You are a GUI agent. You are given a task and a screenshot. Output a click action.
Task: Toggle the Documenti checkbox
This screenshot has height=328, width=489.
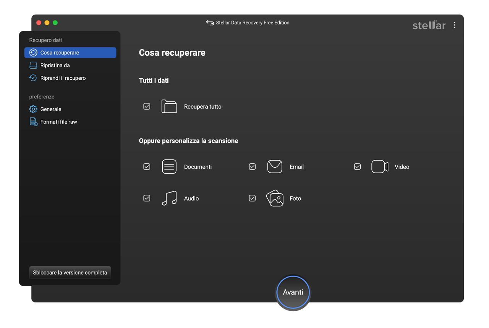click(147, 167)
